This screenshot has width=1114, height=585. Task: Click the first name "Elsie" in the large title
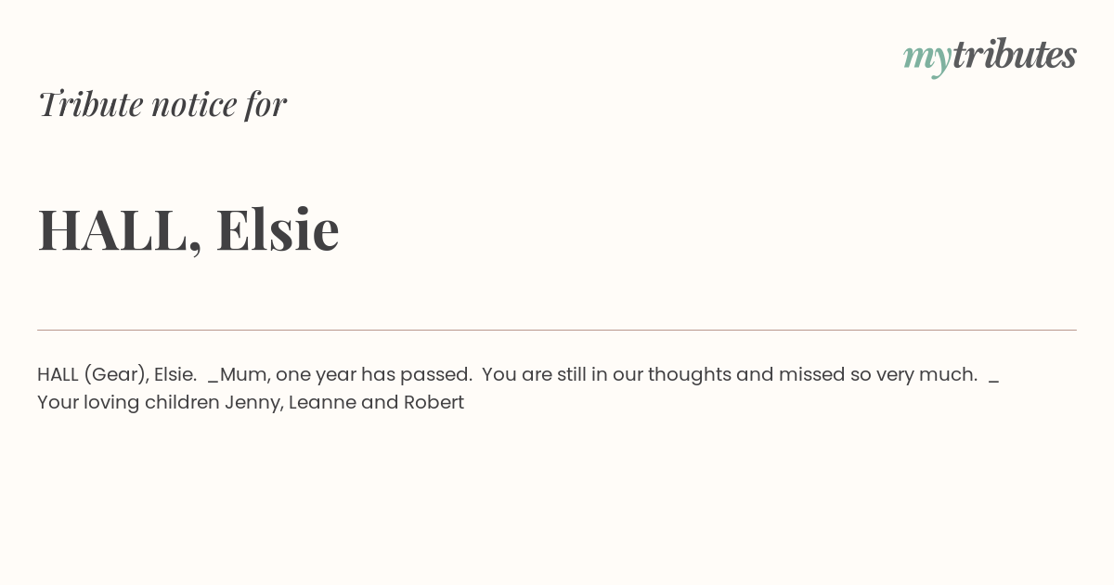(278, 228)
